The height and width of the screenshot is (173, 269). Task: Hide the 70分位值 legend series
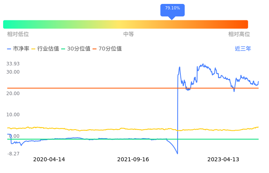click(x=107, y=49)
